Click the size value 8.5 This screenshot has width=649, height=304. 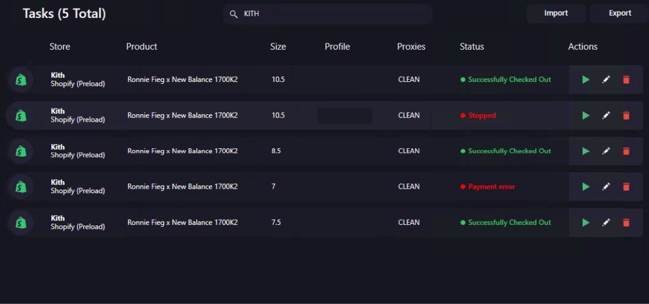[276, 151]
